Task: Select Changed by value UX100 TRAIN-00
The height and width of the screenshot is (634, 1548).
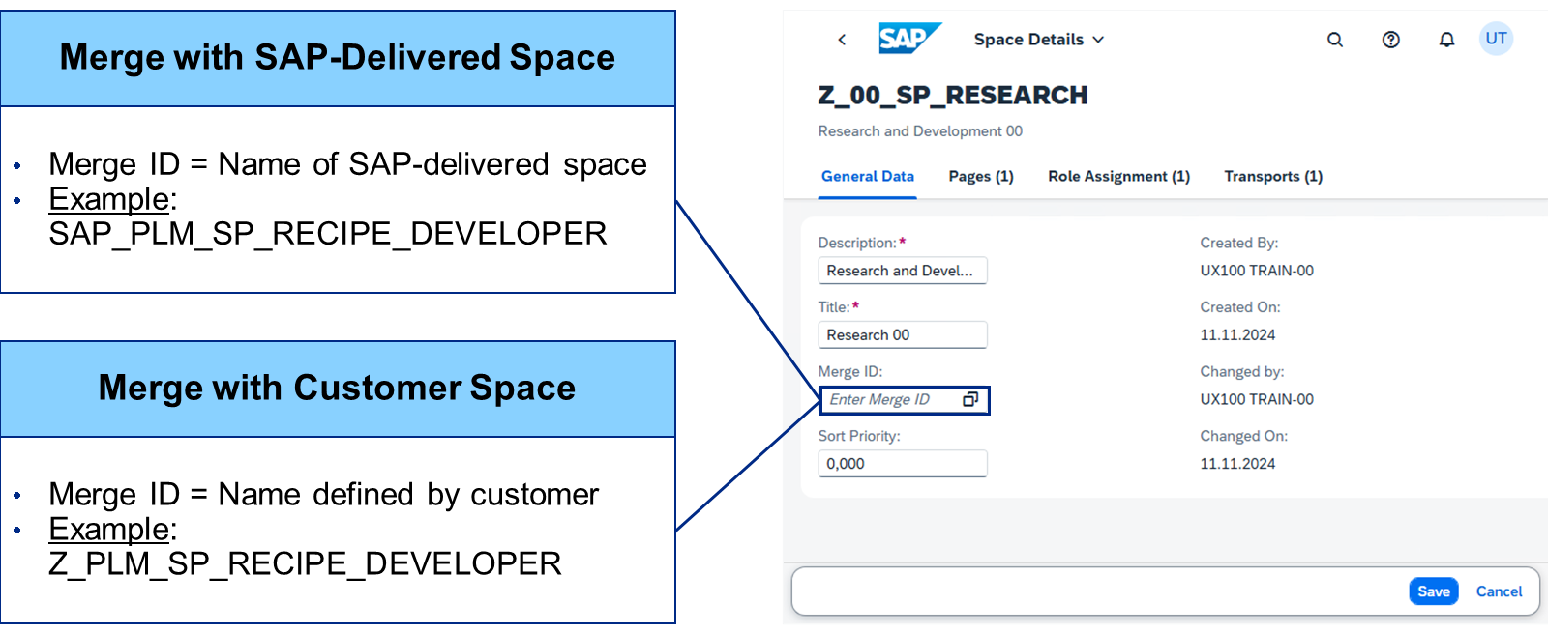Action: tap(1257, 399)
